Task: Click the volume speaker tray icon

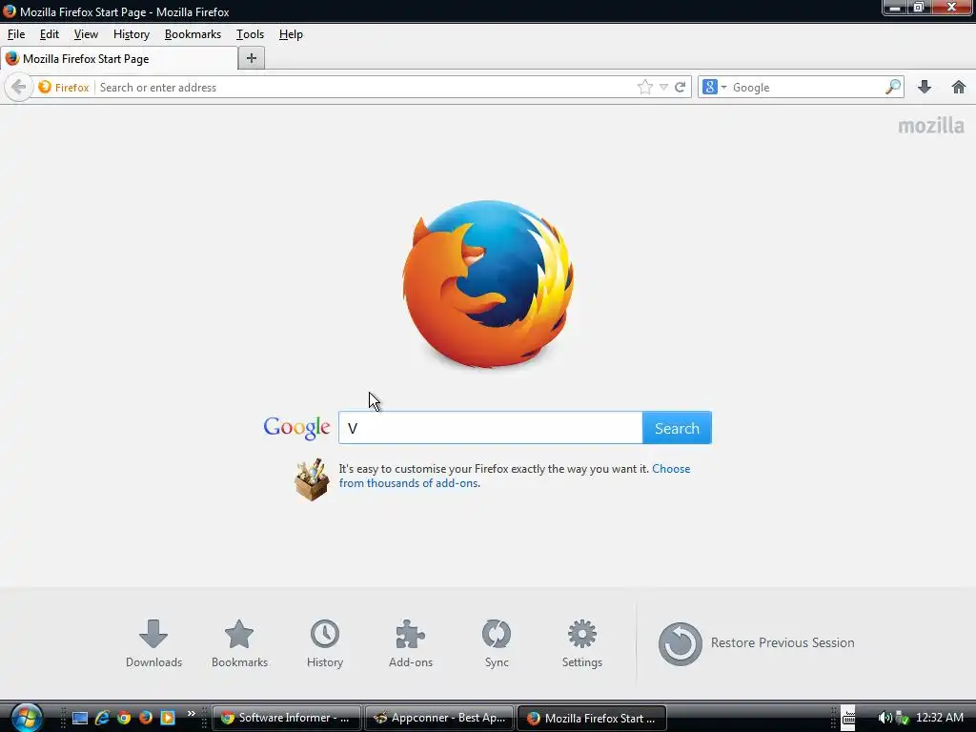Action: [x=884, y=718]
